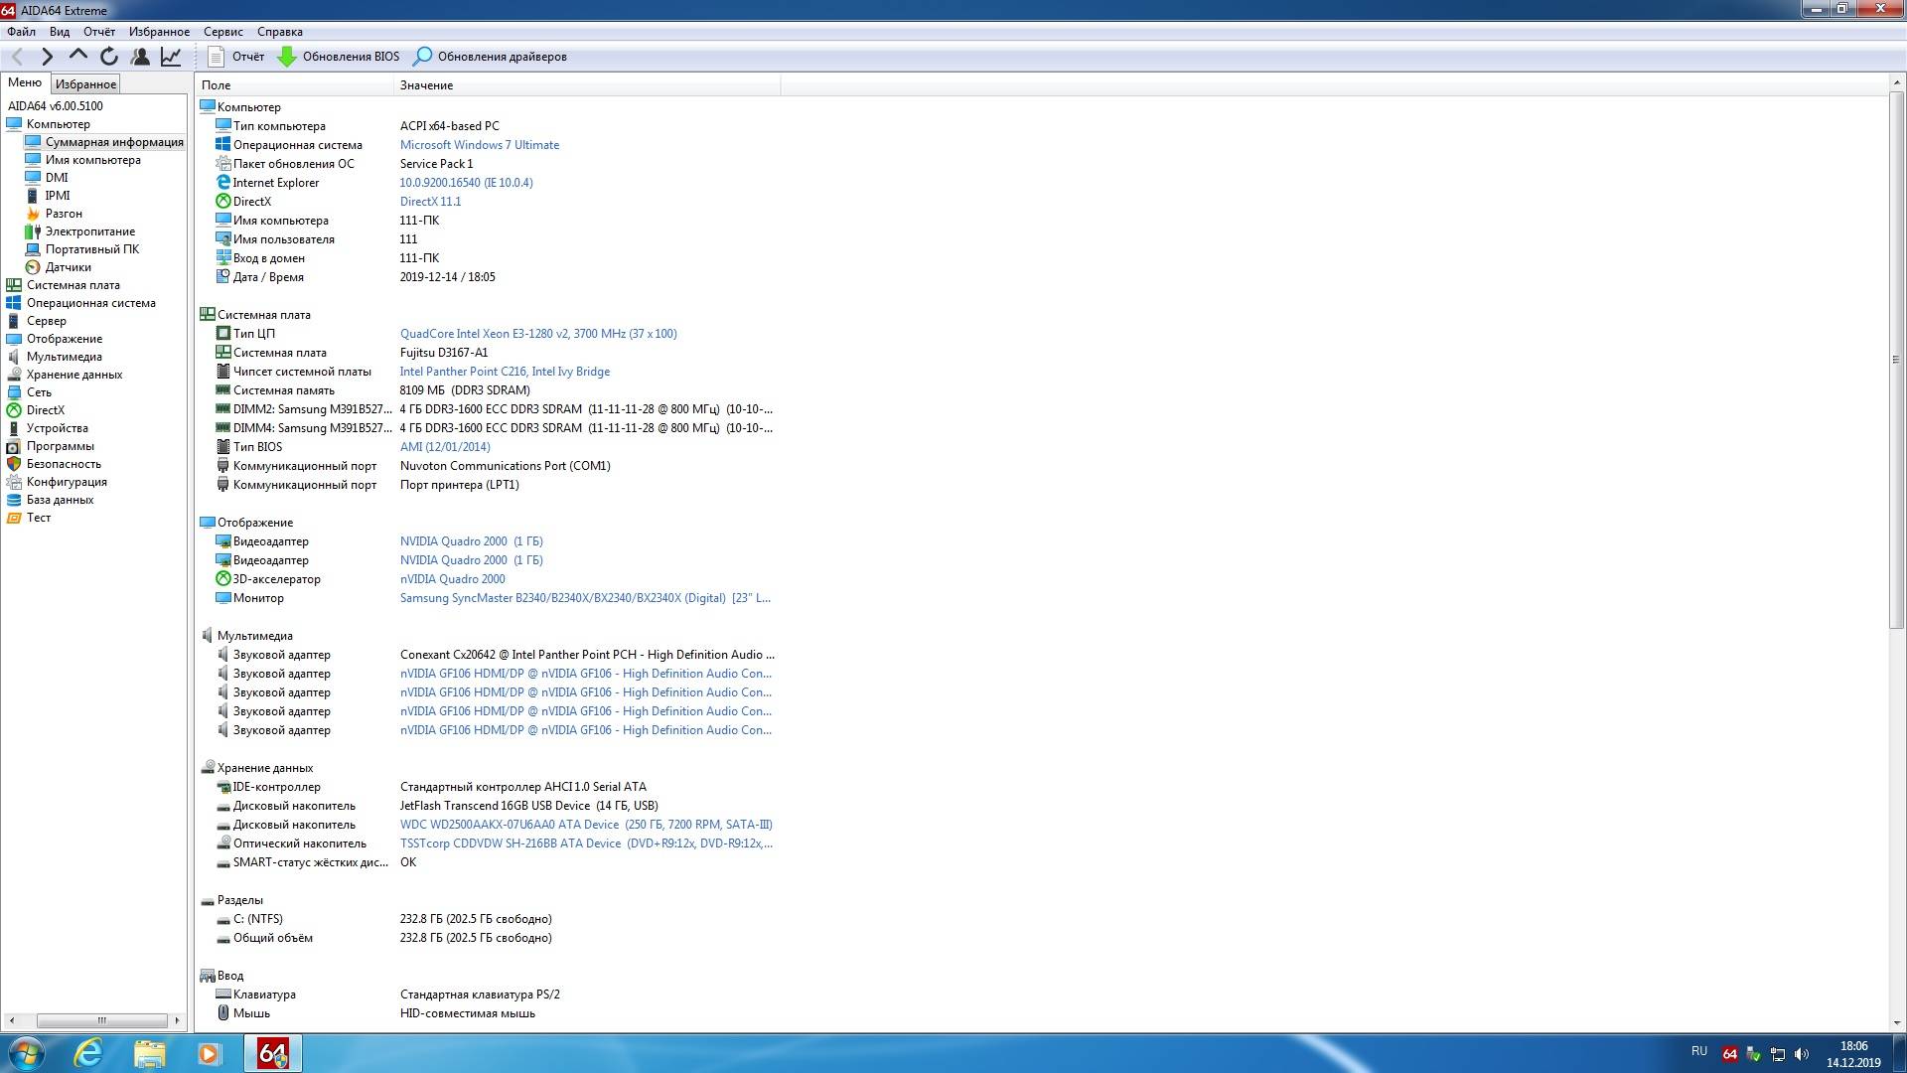The width and height of the screenshot is (1907, 1073).
Task: Expand the Тест benchmark tree node
Action: click(39, 518)
